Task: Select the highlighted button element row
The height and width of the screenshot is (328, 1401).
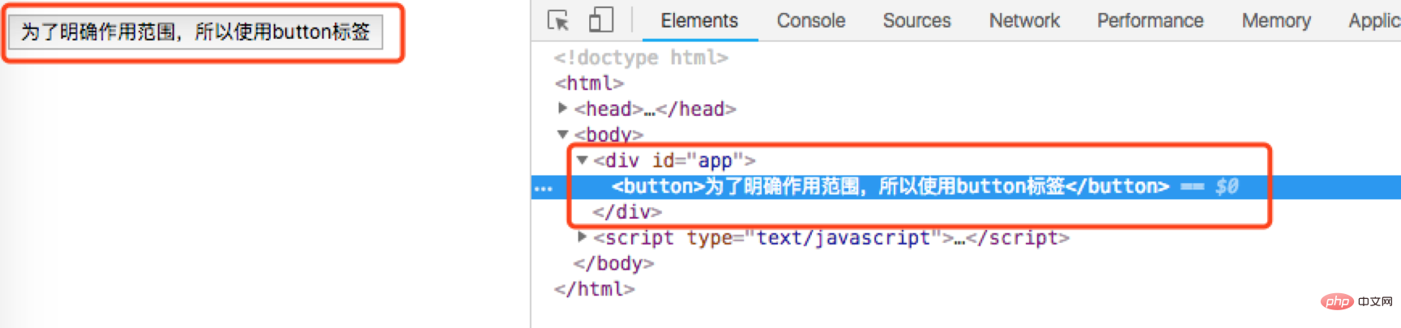Action: (x=966, y=186)
